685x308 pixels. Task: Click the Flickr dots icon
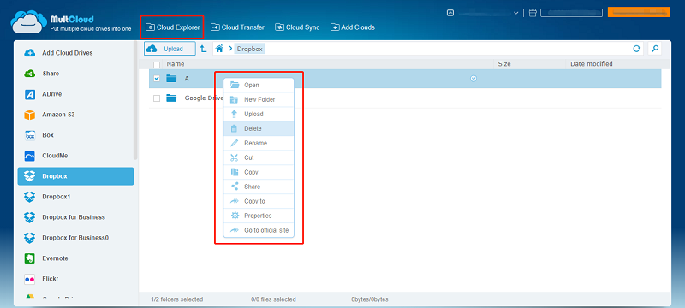[x=29, y=279]
